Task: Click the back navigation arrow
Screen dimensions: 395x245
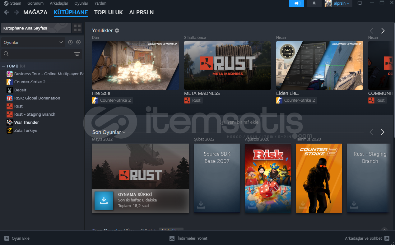Action: tap(6, 12)
